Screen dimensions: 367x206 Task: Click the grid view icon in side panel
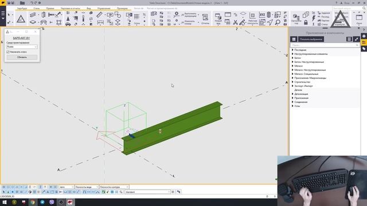tap(294, 39)
